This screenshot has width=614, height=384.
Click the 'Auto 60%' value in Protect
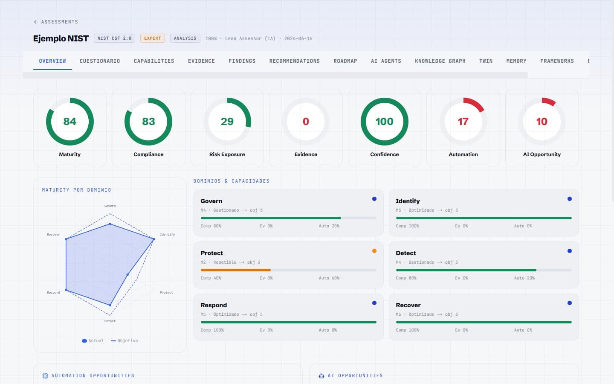329,278
